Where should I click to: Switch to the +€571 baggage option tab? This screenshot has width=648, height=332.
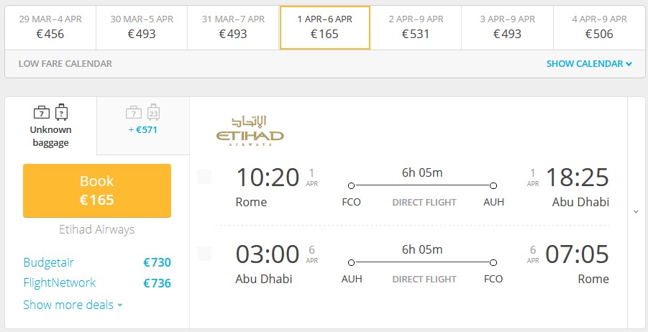pos(143,126)
